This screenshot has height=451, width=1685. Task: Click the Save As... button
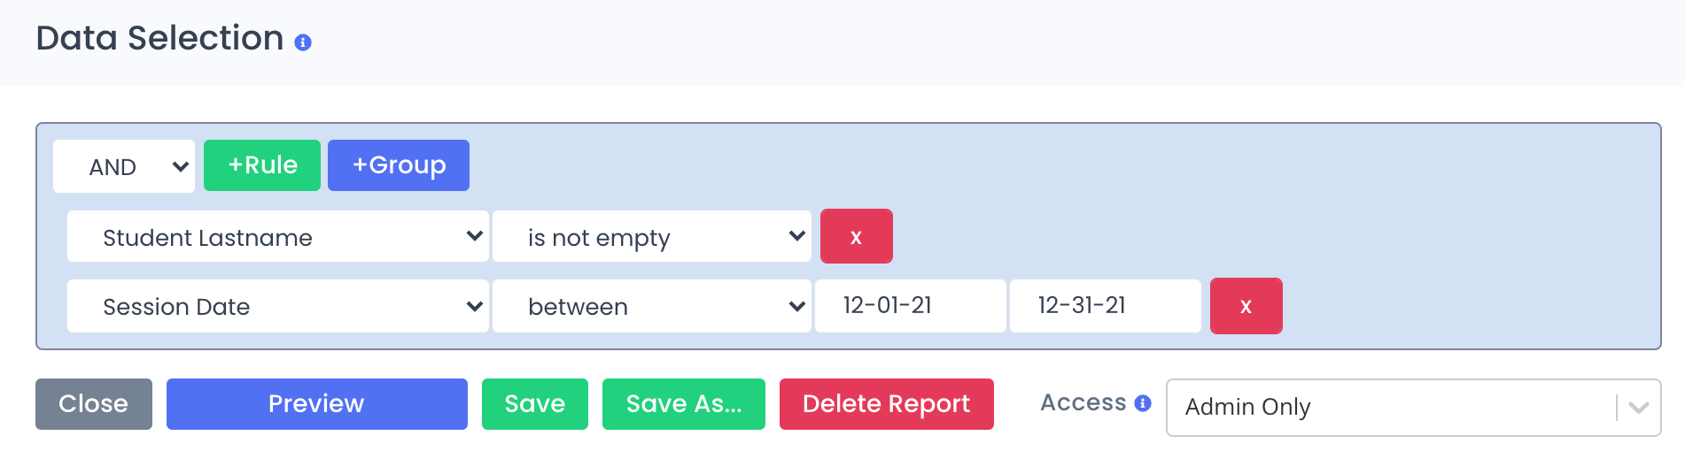[684, 404]
